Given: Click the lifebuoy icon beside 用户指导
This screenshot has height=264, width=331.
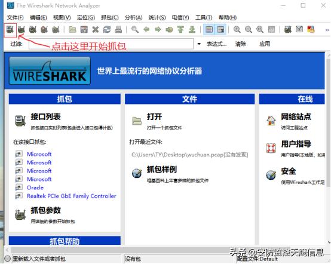Looking at the screenshot, I should 271,148.
